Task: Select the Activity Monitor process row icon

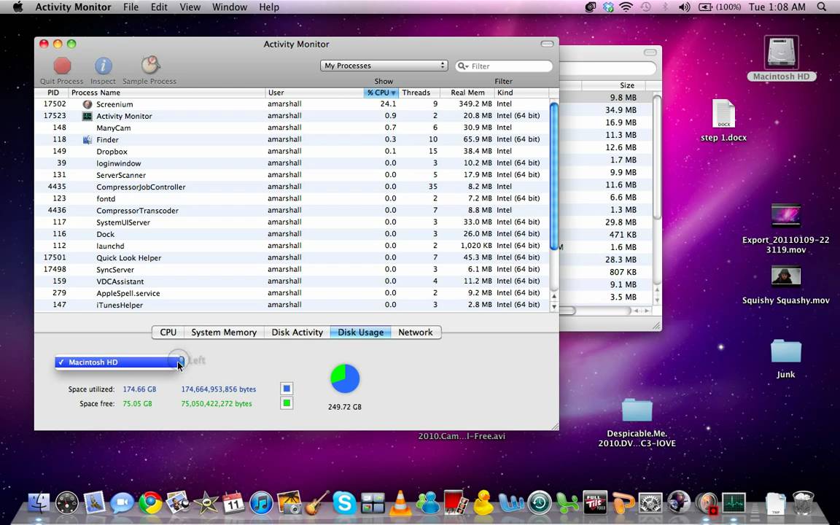Action: [x=87, y=116]
